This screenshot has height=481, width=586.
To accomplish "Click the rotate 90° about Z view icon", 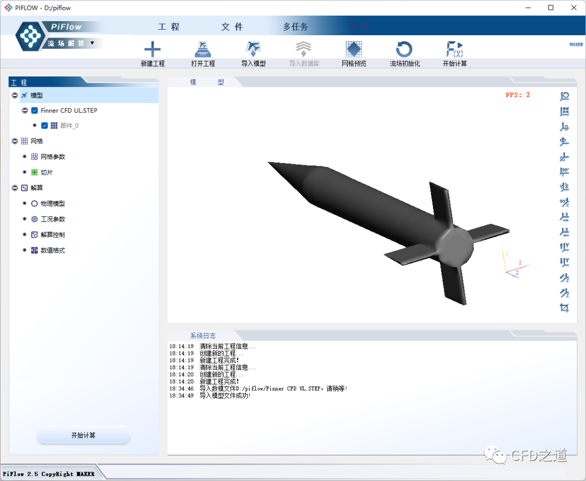I will (564, 202).
